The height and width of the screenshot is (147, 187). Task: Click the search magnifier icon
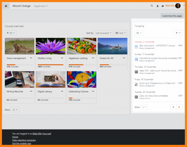click(x=152, y=6)
